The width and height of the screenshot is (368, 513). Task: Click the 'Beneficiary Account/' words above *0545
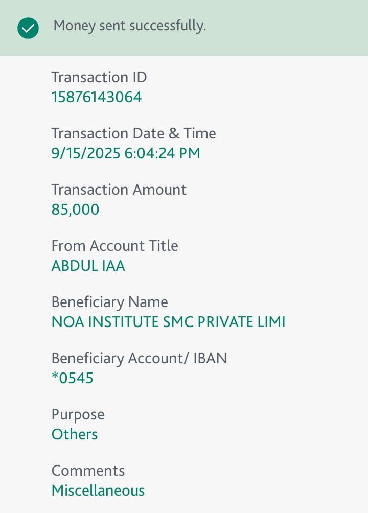121,358
